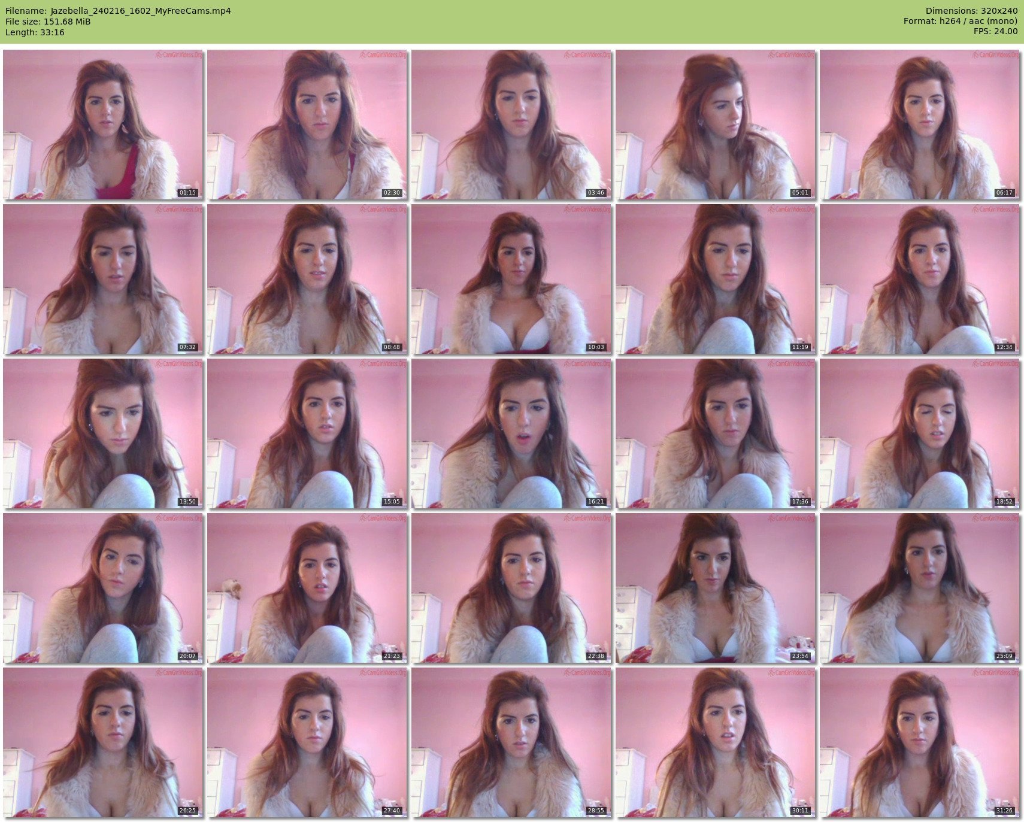Select the frame stamped 17:36
This screenshot has height=822, width=1024.
(716, 433)
